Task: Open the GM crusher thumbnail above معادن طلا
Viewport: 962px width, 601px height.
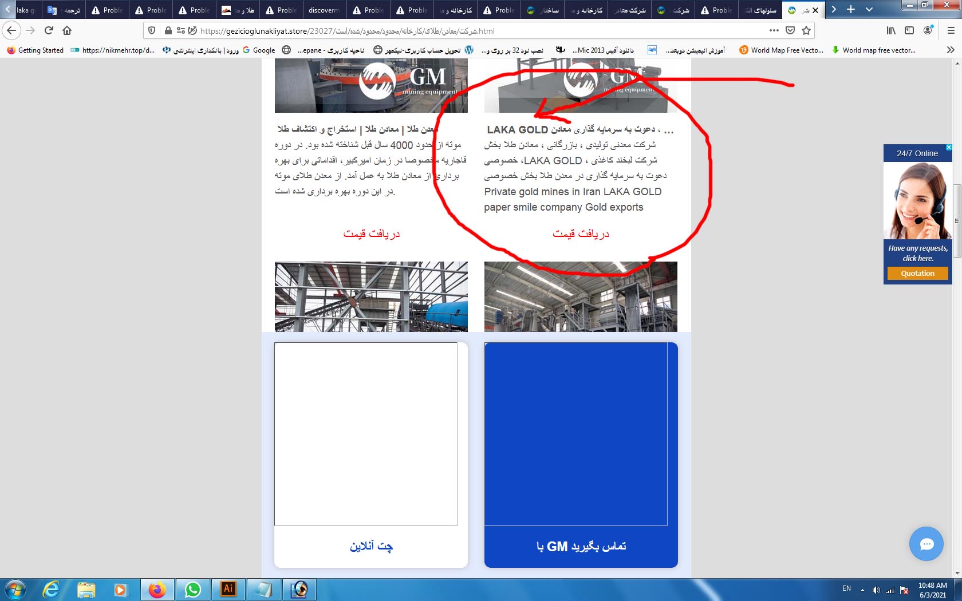Action: coord(371,85)
